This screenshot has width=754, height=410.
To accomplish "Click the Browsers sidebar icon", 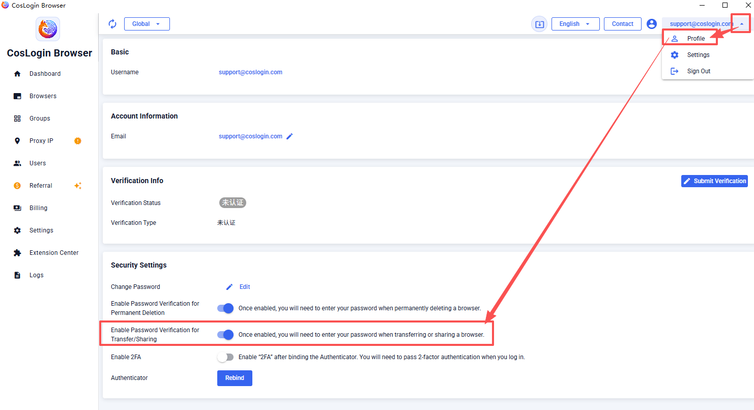I will (x=17, y=96).
